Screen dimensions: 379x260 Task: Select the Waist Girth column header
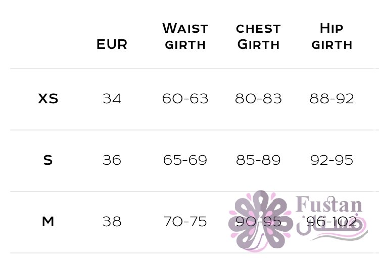(x=185, y=36)
